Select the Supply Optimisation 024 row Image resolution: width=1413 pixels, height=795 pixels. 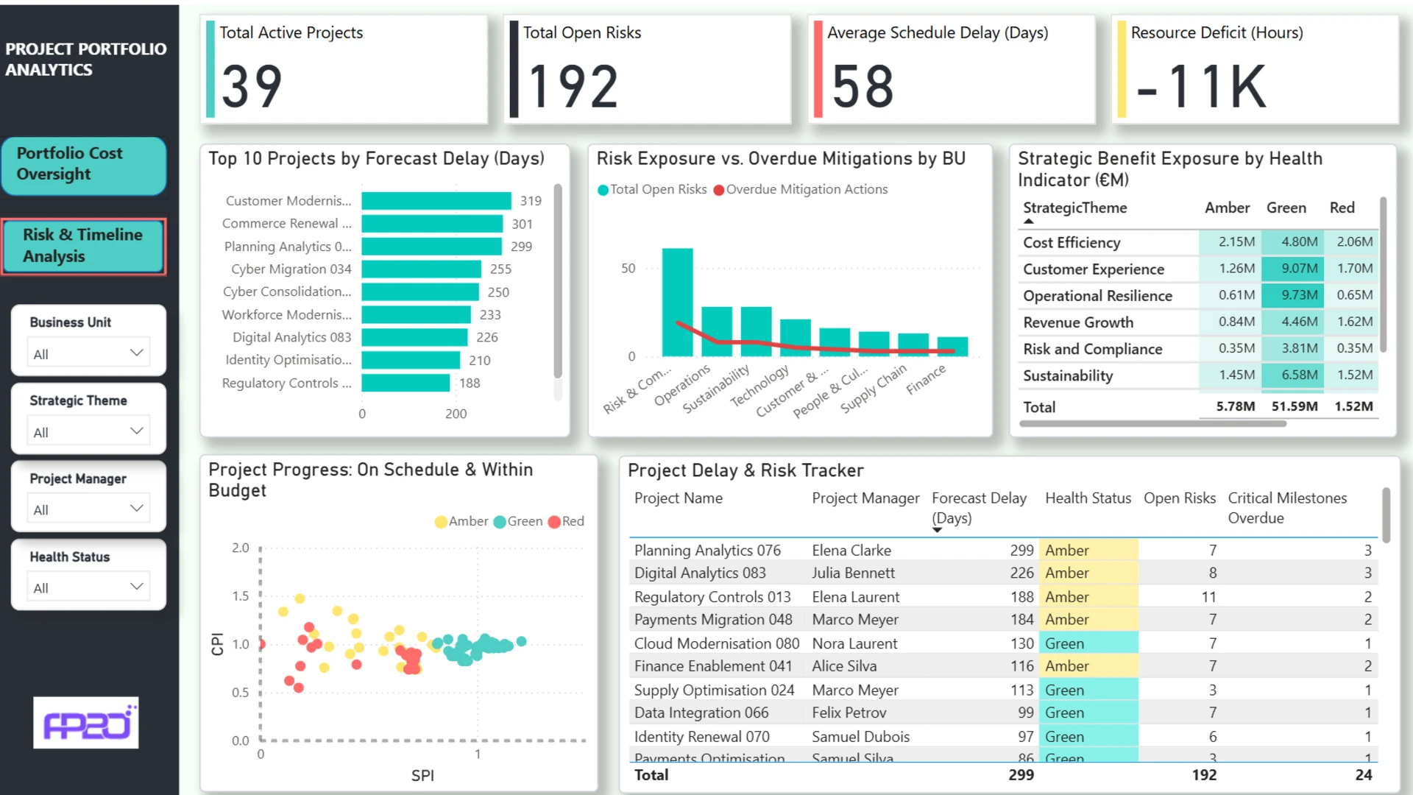tap(1004, 690)
